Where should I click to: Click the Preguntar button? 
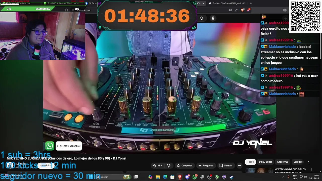(206, 165)
